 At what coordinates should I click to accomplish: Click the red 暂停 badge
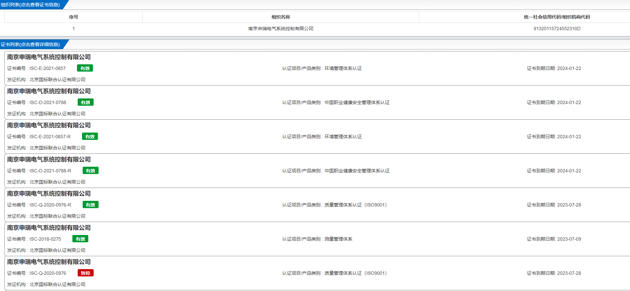pyautogui.click(x=86, y=273)
